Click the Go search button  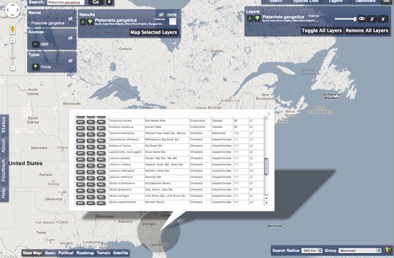click(96, 2)
